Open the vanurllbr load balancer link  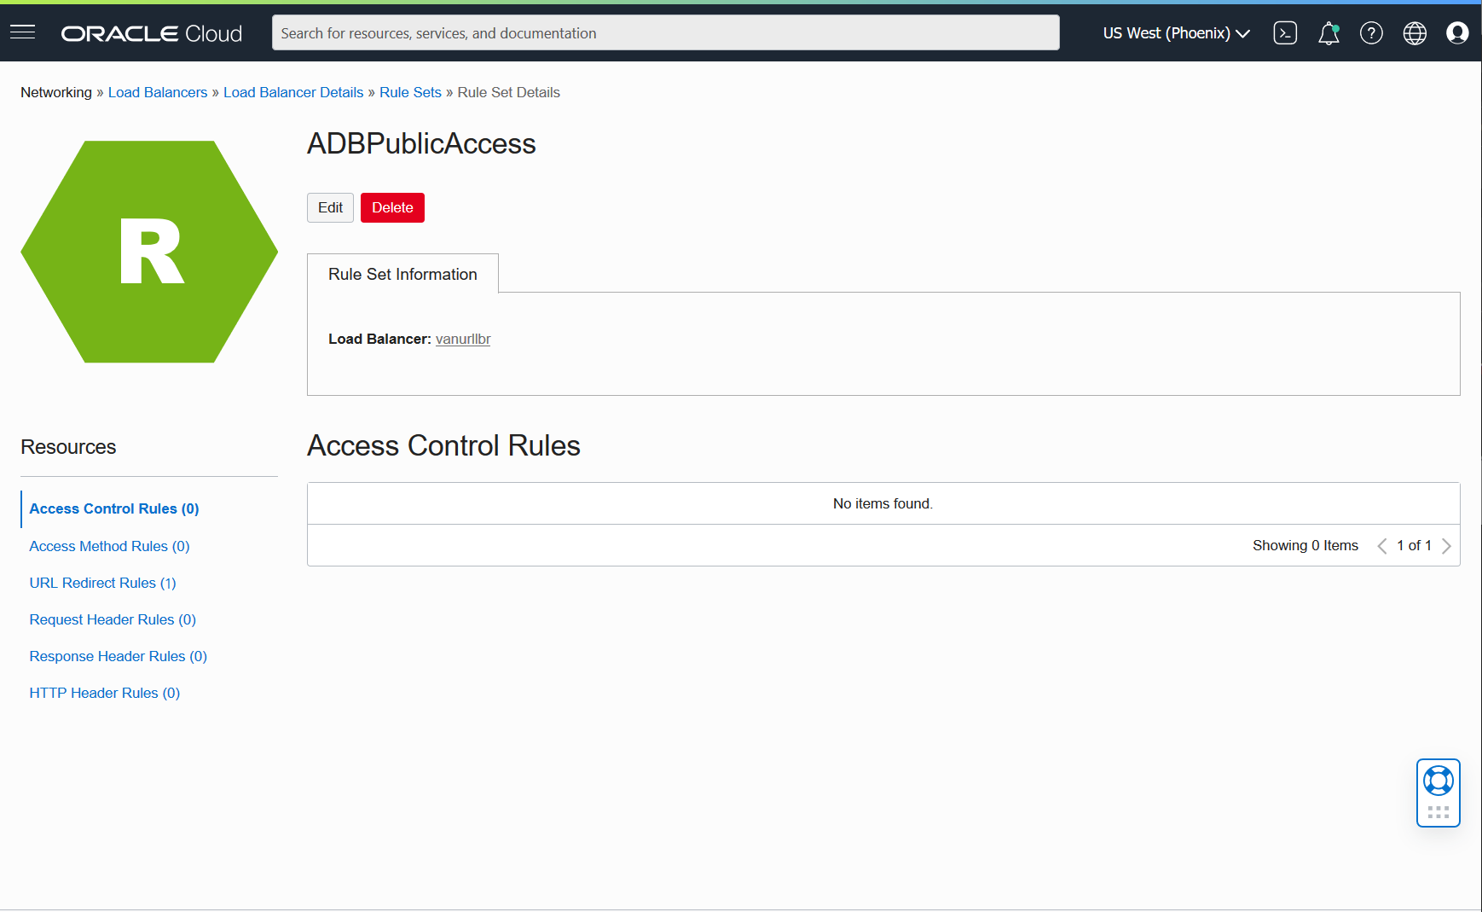point(463,339)
